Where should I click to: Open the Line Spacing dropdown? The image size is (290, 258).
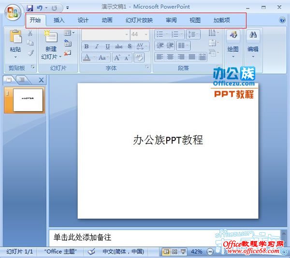click(x=193, y=34)
